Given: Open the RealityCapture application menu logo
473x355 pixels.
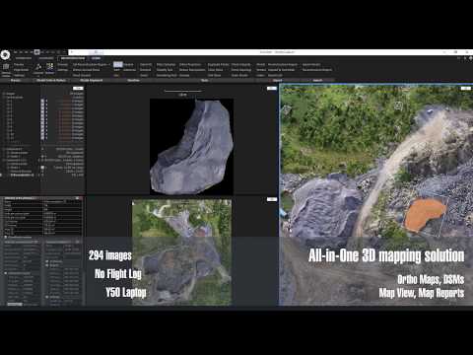Looking at the screenshot, I should (x=5, y=54).
